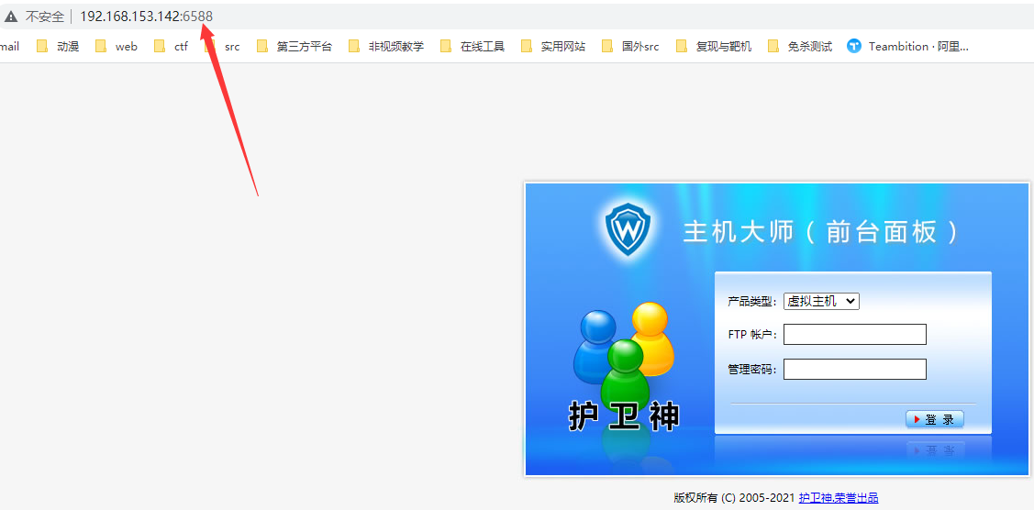1034x510 pixels.
Task: Open the 在线工具 bookmark folder
Action: (473, 46)
